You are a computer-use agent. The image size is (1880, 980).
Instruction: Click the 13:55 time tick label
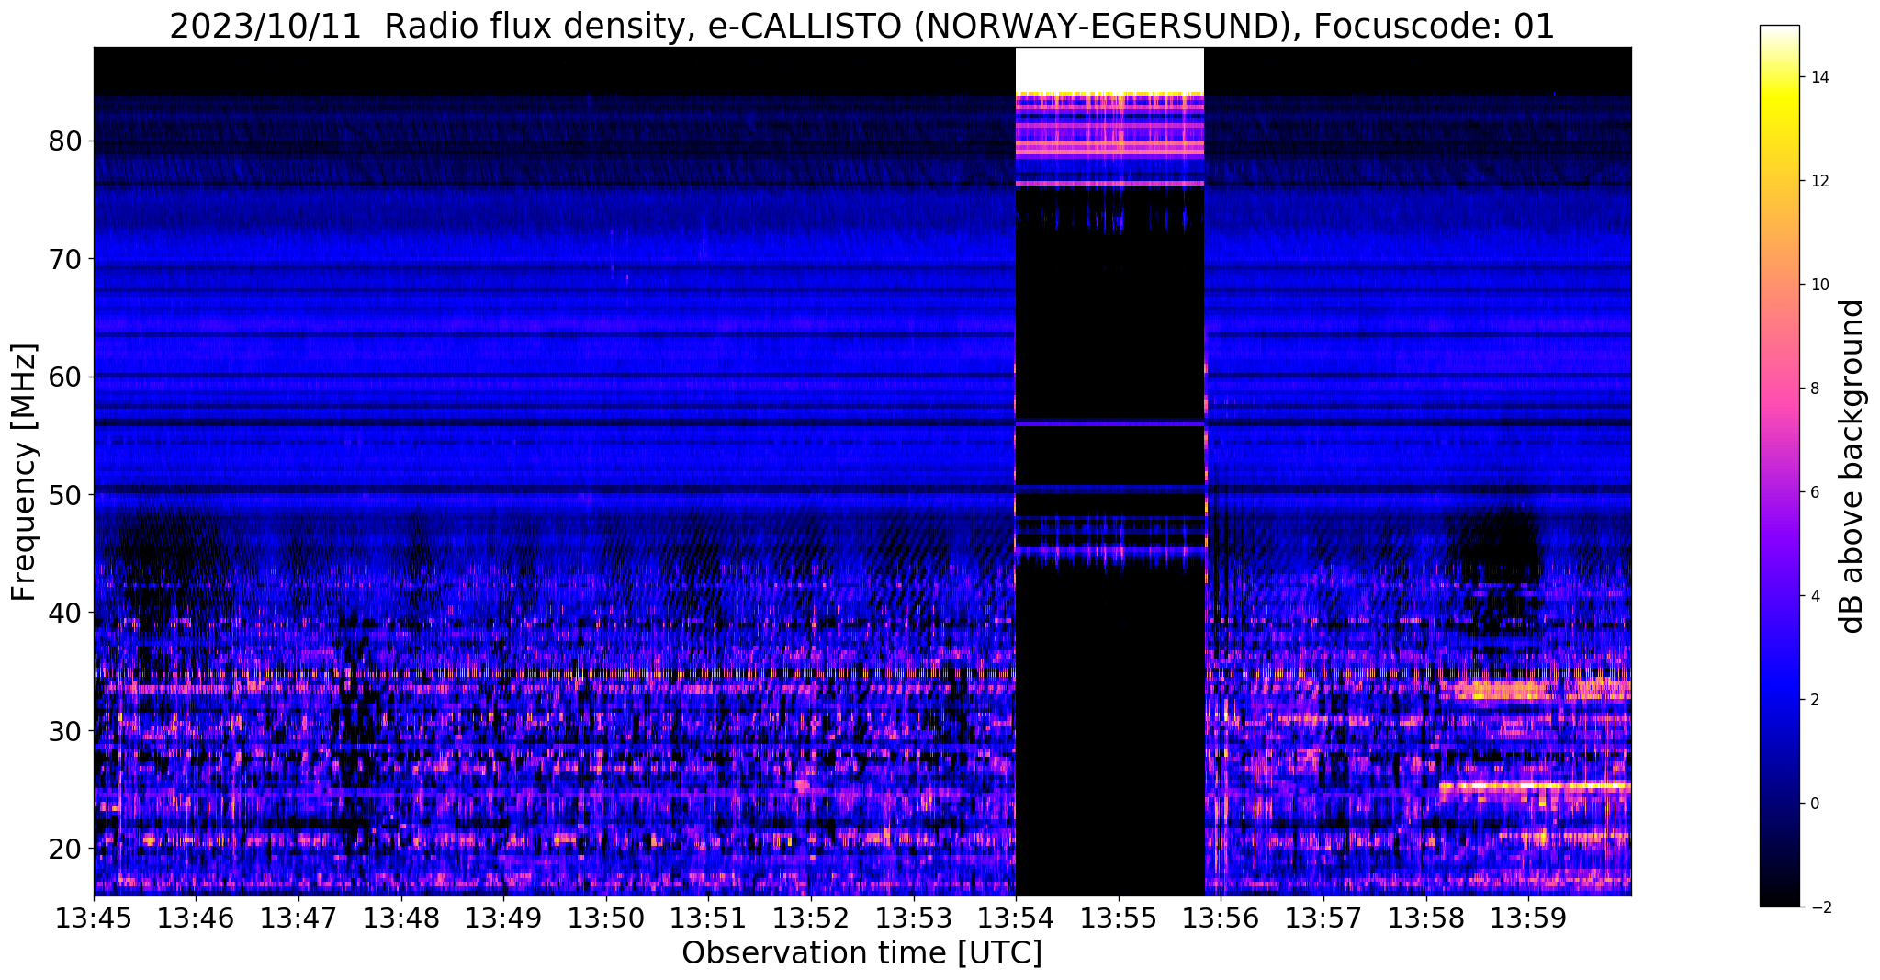pyautogui.click(x=1119, y=918)
